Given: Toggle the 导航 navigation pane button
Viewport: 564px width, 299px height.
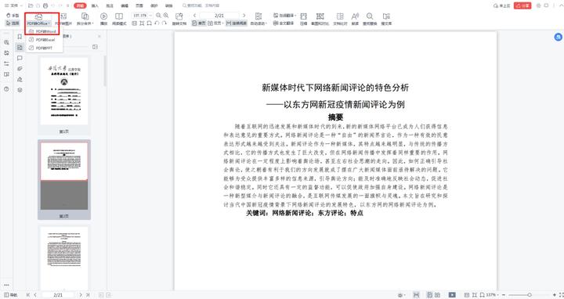Looking at the screenshot, I should (x=10, y=295).
